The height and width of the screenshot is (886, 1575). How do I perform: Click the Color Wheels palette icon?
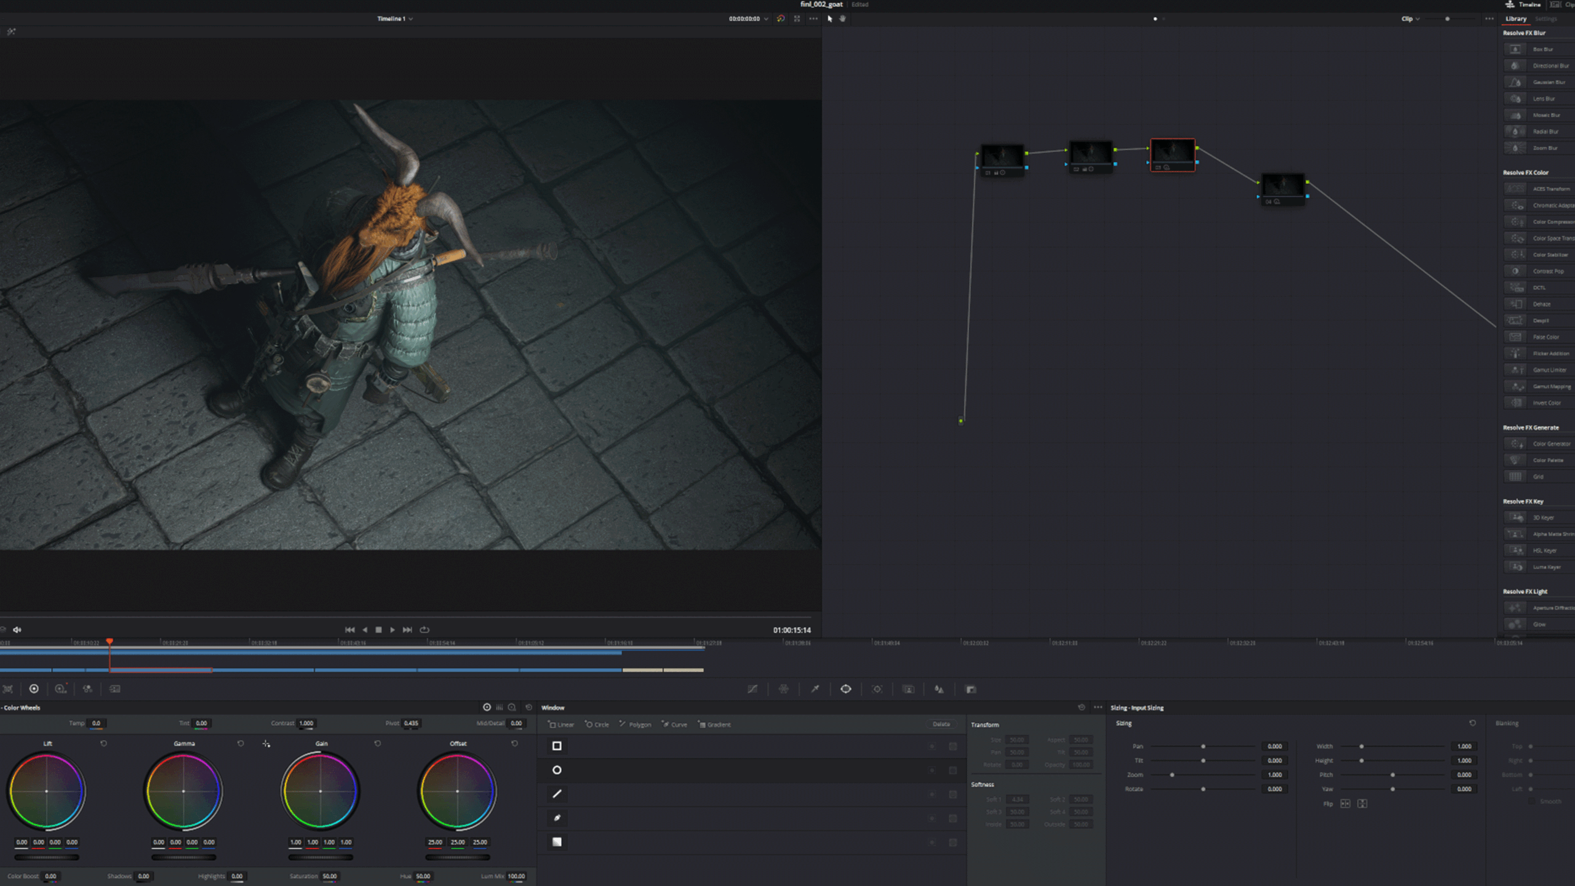click(34, 690)
